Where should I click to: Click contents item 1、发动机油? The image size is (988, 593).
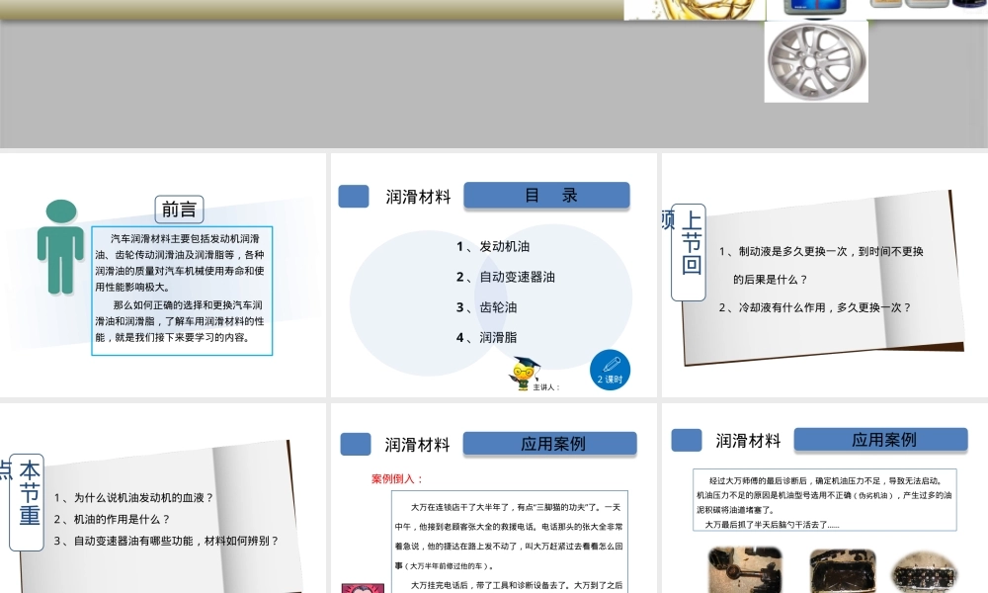pos(493,246)
